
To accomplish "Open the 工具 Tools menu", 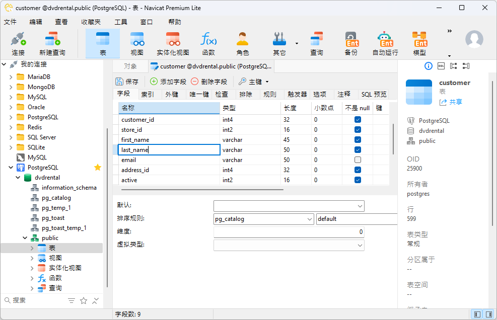I will click(x=121, y=22).
